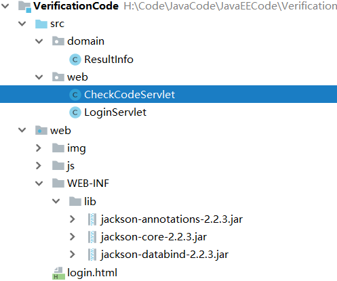Select the VerificationCode project name
The width and height of the screenshot is (337, 281).
pyautogui.click(x=76, y=6)
